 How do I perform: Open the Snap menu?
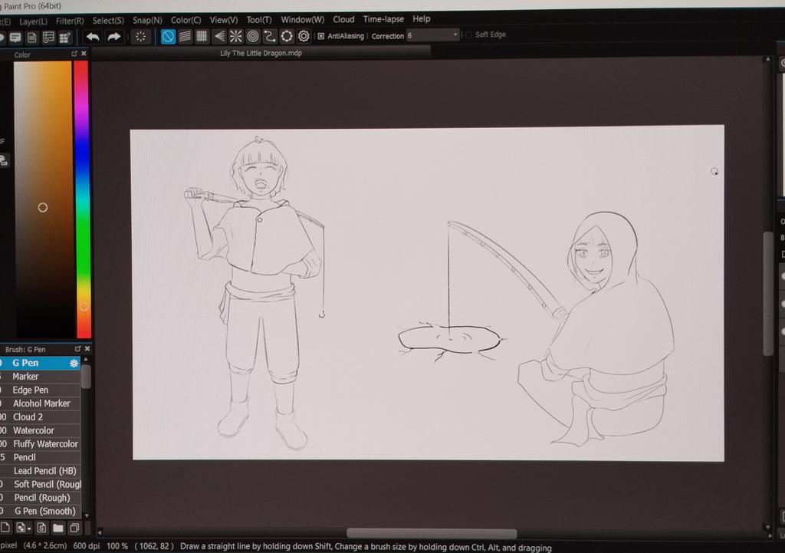(x=147, y=21)
